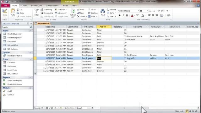Viewport: 201px width, 113px height.
Task: Center align text
Action: click(x=153, y=15)
